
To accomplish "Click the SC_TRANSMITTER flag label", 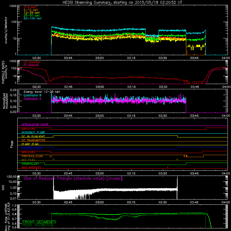I will pyautogui.click(x=33, y=140).
